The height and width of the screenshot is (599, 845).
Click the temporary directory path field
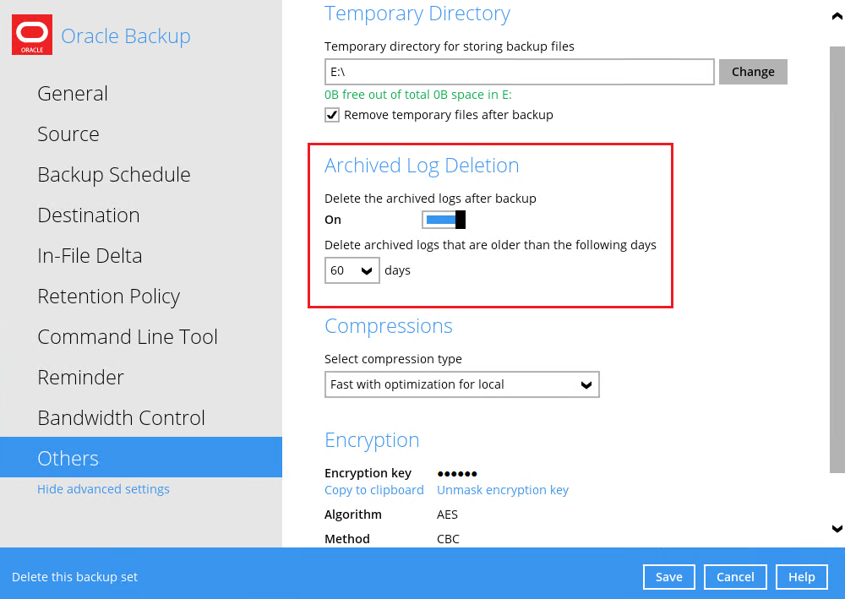(519, 72)
